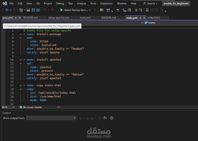Click the Save All icon
This screenshot has width=198, height=141.
[x=38, y=10]
